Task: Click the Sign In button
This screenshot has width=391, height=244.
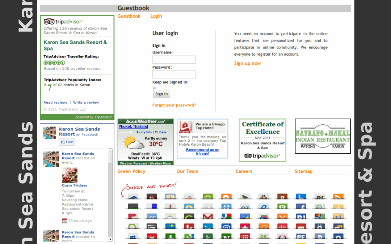Action: 161,94
